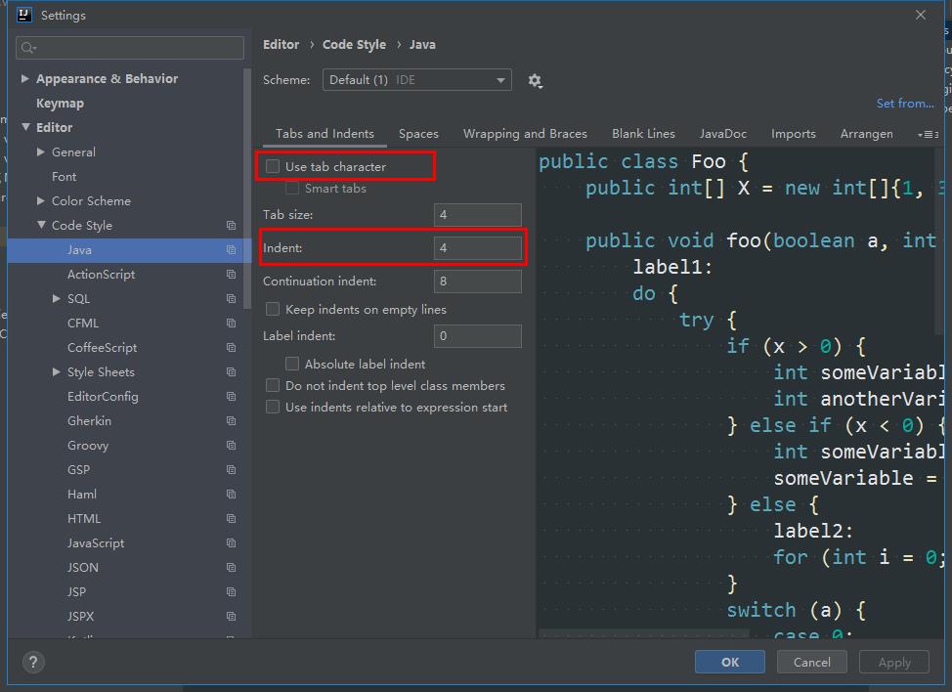Enable the Use tab character checkbox
Viewport: 952px width, 692px height.
272,165
